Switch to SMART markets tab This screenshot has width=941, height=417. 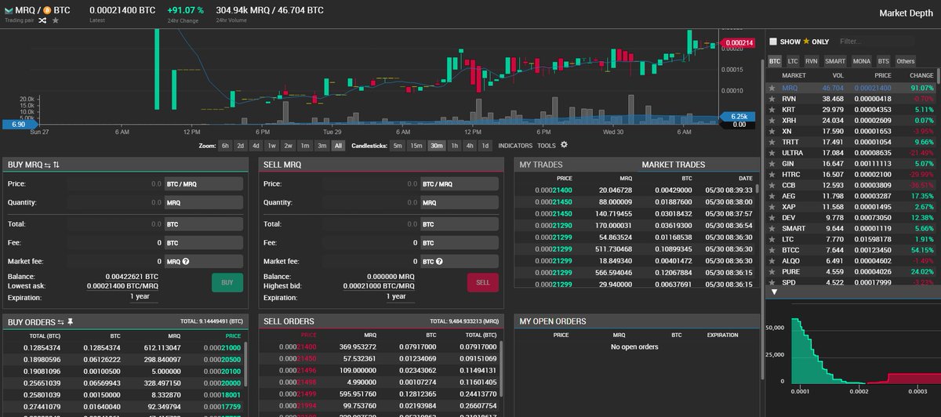tap(835, 60)
